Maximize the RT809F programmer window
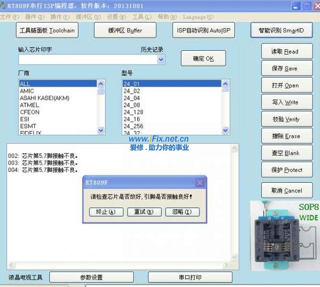This screenshot has height=287, width=320. pyautogui.click(x=307, y=6)
